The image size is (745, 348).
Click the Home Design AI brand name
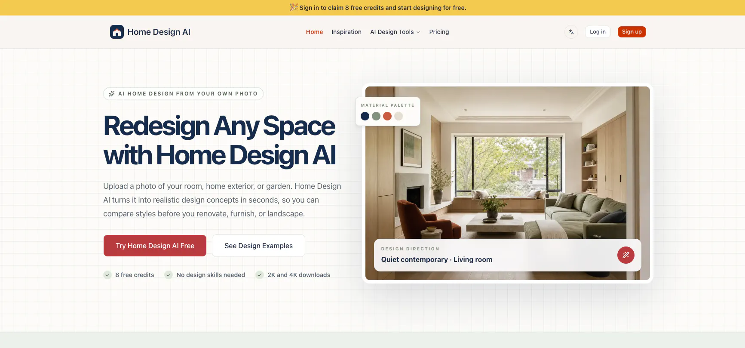coord(159,32)
